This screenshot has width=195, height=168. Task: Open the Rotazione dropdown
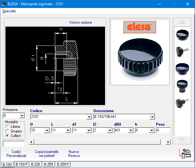point(22,116)
